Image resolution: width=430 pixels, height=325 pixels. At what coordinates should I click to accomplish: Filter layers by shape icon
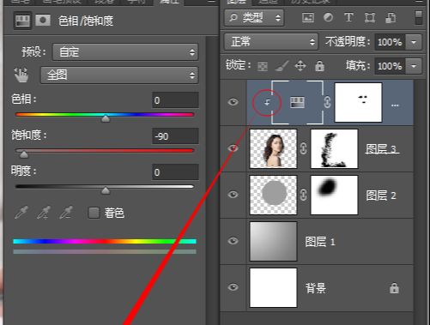[370, 18]
